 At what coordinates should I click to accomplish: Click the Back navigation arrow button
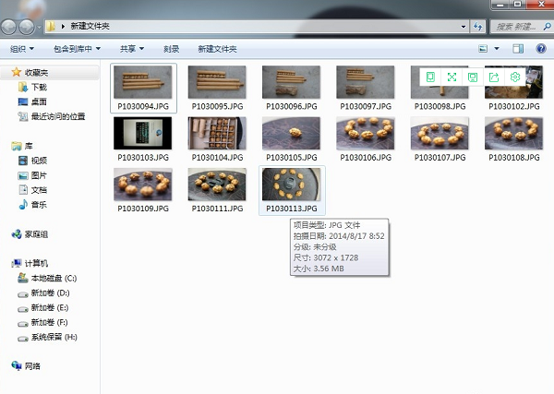point(10,26)
